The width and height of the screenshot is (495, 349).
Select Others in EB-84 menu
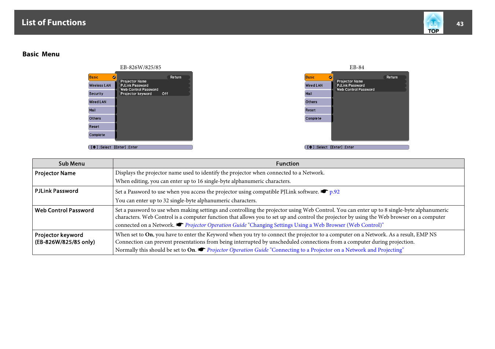tap(319, 102)
